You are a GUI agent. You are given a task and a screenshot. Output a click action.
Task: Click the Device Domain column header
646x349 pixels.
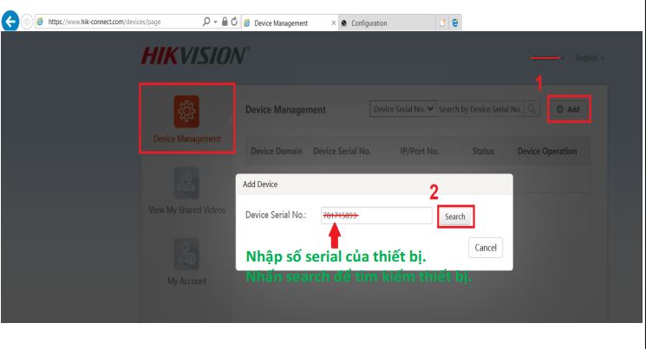tap(277, 151)
